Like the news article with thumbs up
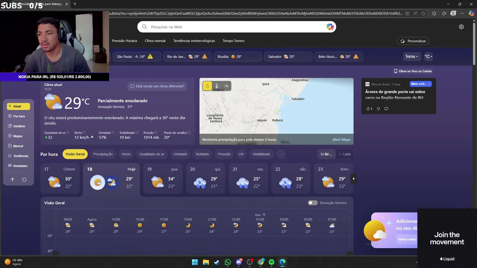 [x=369, y=109]
